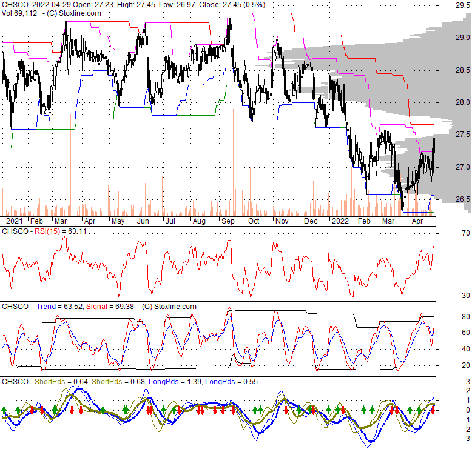The height and width of the screenshot is (452, 472).
Task: Click the 2021 year label on time axis
Action: [14, 221]
